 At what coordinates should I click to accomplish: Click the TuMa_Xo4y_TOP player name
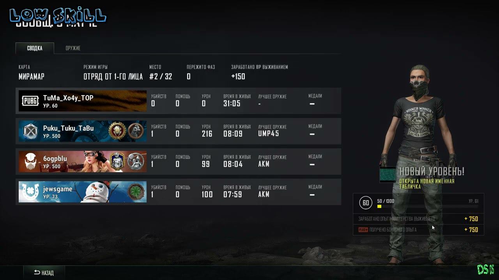tap(68, 98)
